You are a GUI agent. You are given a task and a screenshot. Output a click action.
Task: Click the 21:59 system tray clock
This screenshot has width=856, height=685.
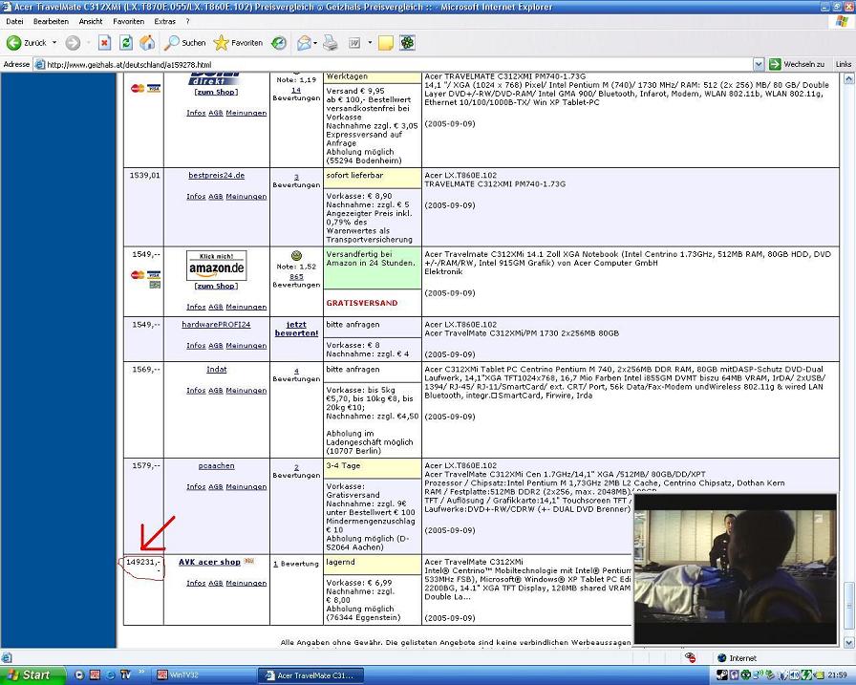point(838,675)
